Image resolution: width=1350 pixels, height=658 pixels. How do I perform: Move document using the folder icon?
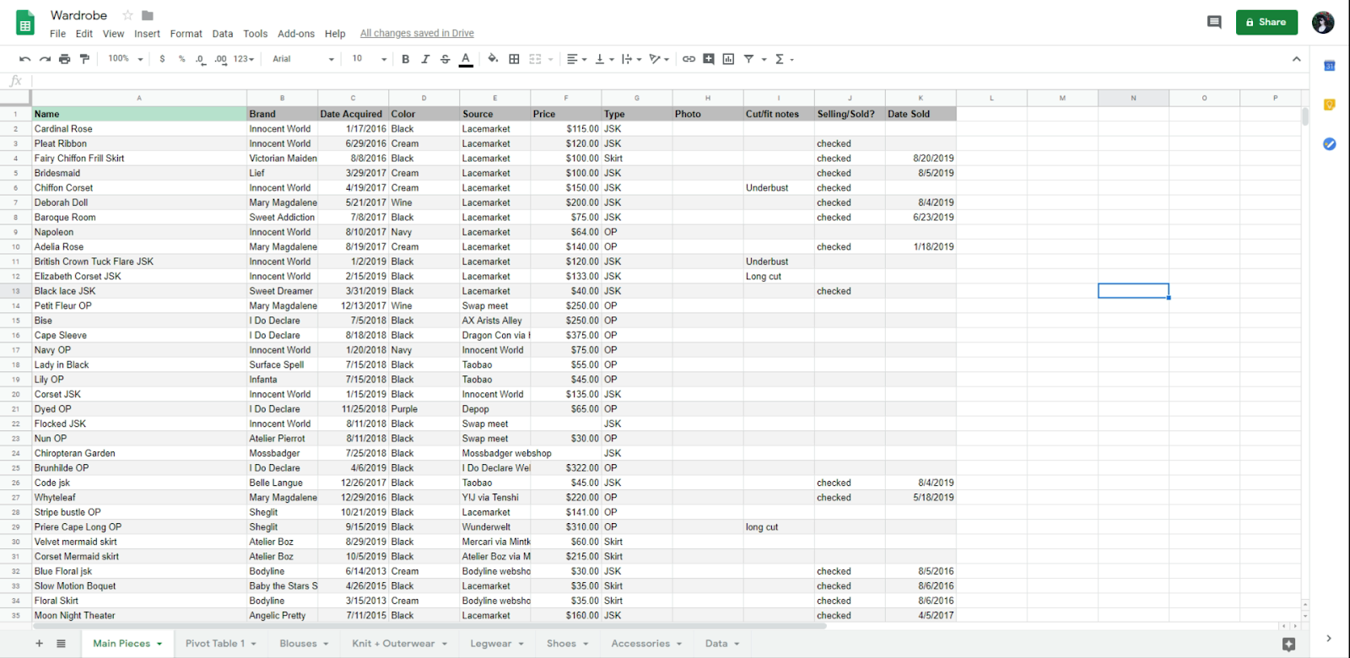tap(148, 15)
